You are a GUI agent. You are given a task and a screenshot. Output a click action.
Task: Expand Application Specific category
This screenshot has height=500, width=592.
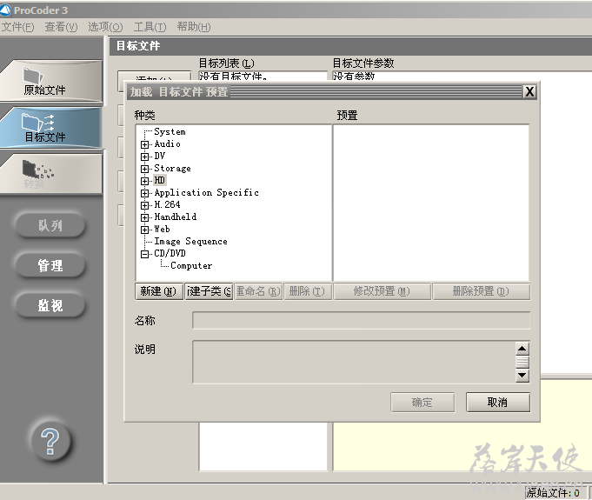tap(144, 193)
